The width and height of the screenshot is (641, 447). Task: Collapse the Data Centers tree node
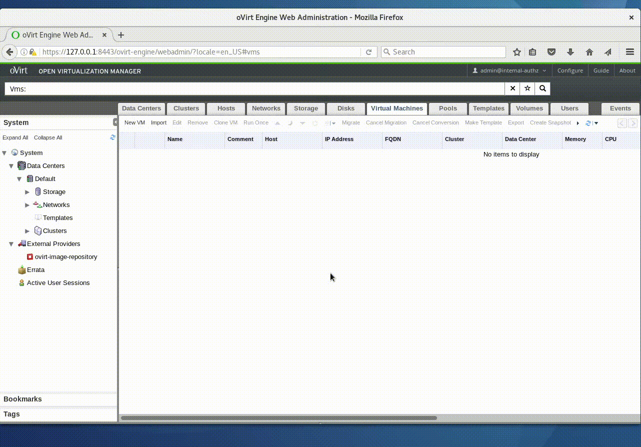coord(11,166)
